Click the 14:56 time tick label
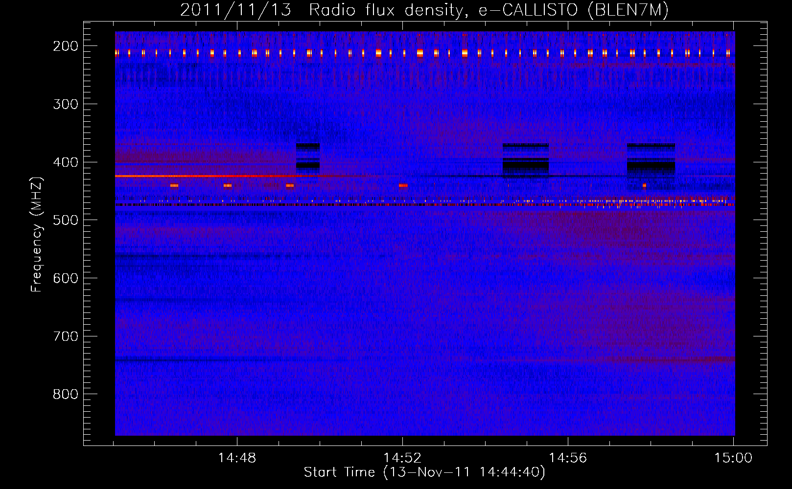792x489 pixels. [568, 458]
